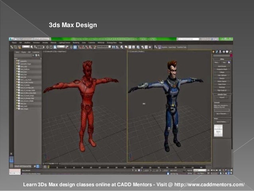
Task: Open the Material Editor
Action: (138, 47)
